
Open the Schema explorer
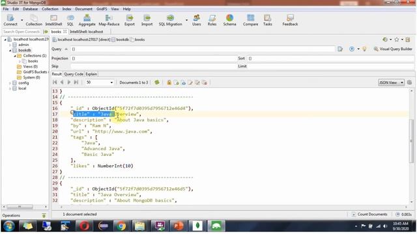[x=229, y=20]
